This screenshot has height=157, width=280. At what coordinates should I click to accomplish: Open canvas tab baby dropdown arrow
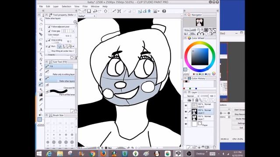[x=94, y=16]
